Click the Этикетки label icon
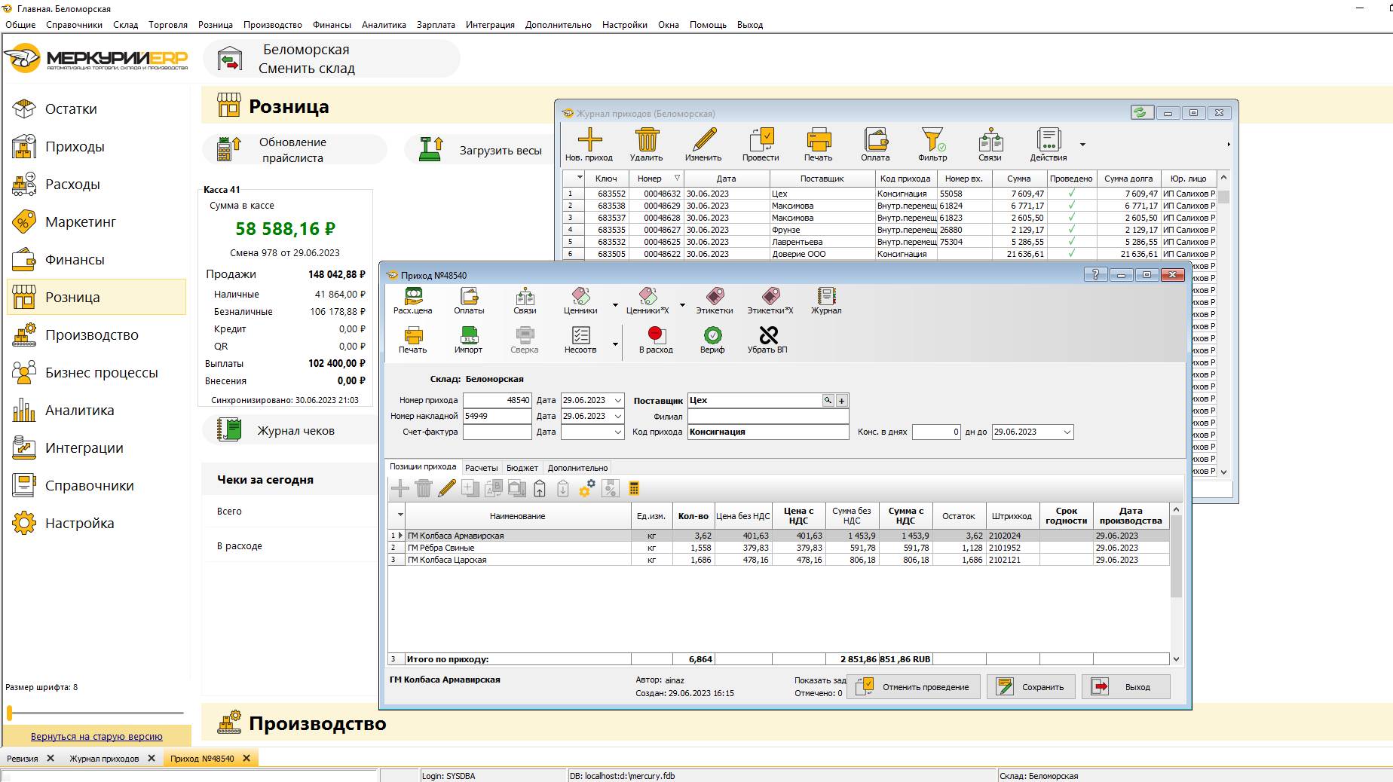 (715, 296)
